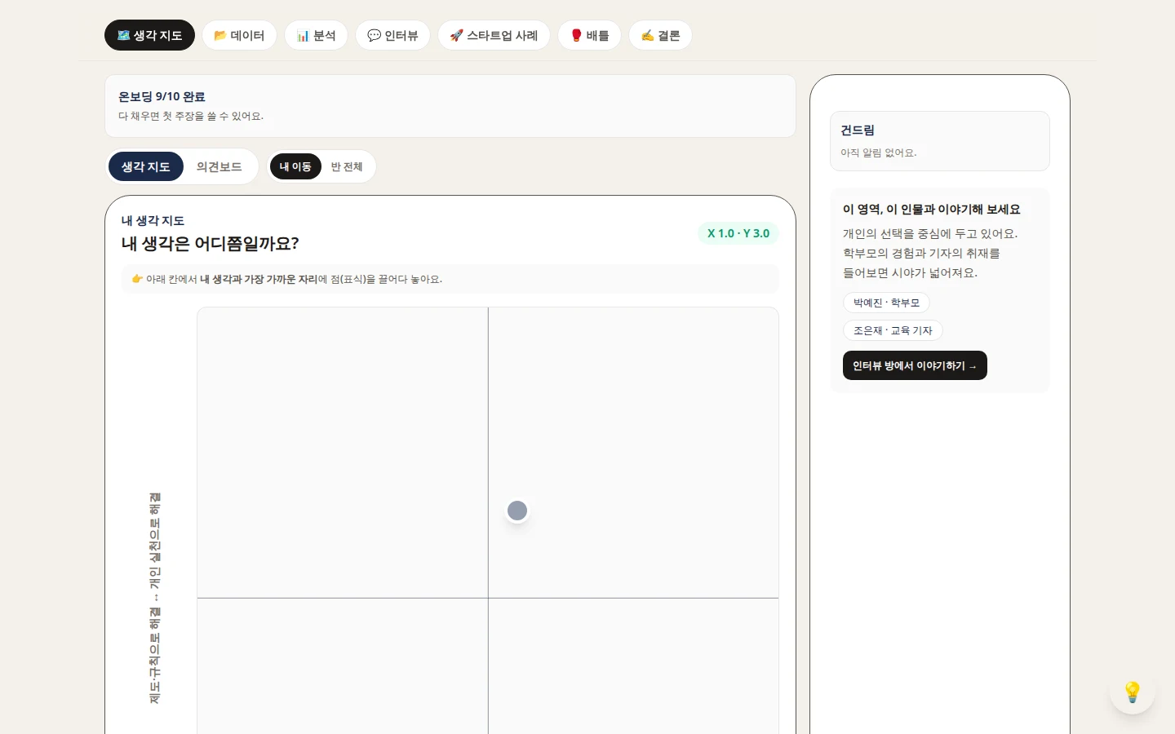Open the 데이터 tab

[x=239, y=35]
